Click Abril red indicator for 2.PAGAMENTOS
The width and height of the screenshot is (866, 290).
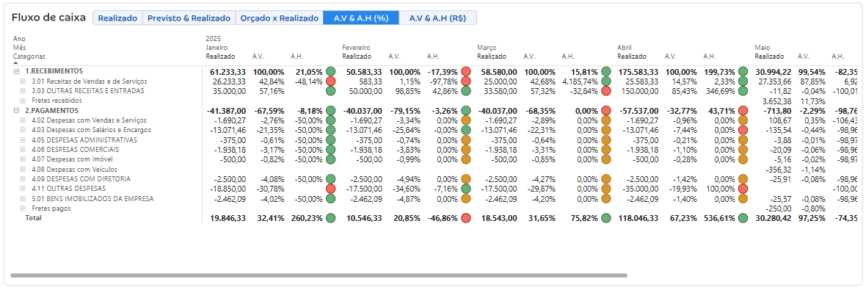(743, 110)
